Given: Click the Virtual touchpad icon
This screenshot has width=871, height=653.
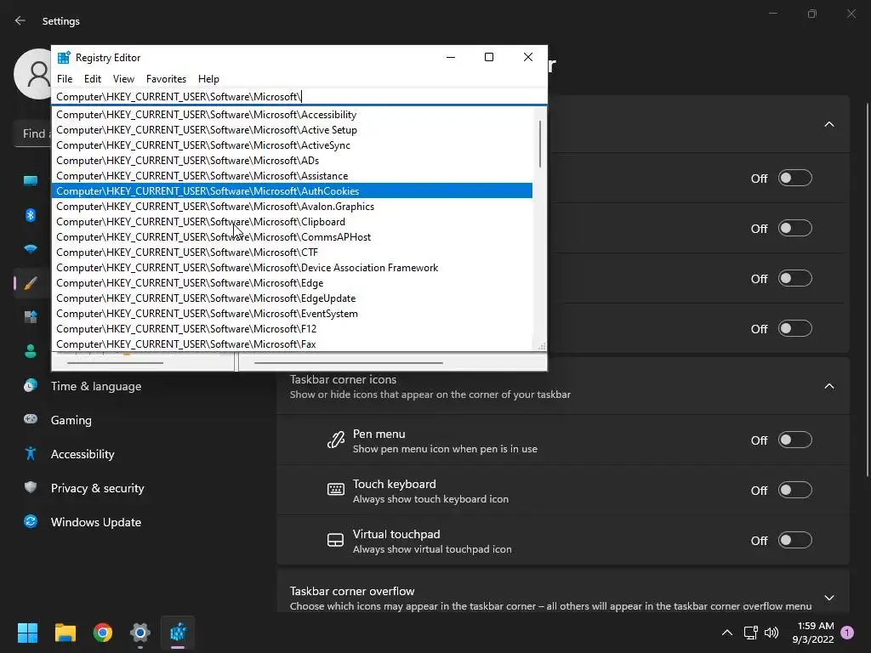Looking at the screenshot, I should tap(335, 540).
